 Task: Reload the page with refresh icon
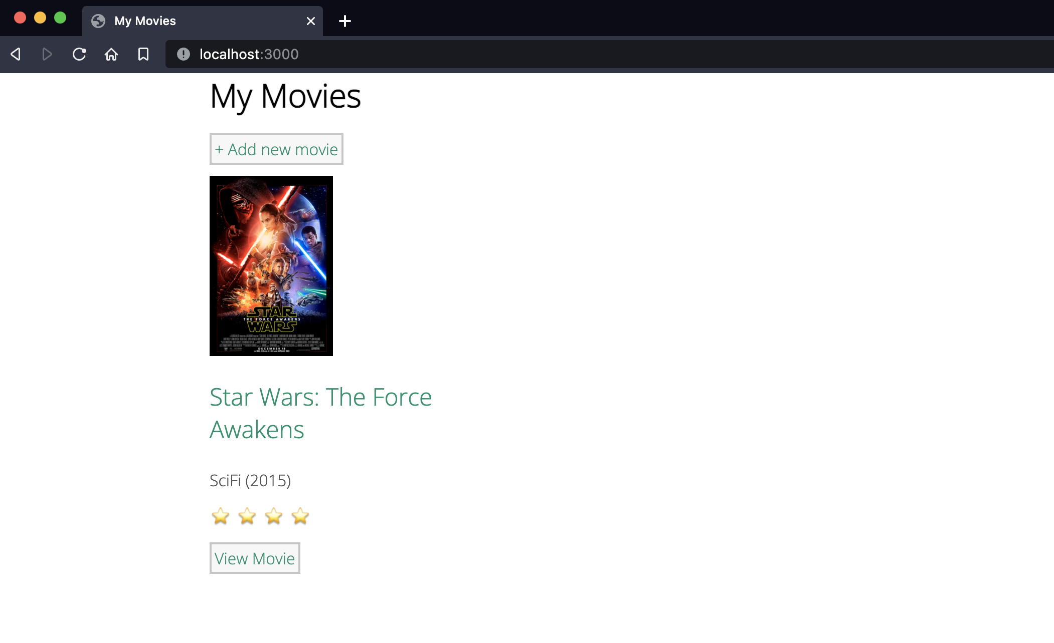tap(79, 54)
